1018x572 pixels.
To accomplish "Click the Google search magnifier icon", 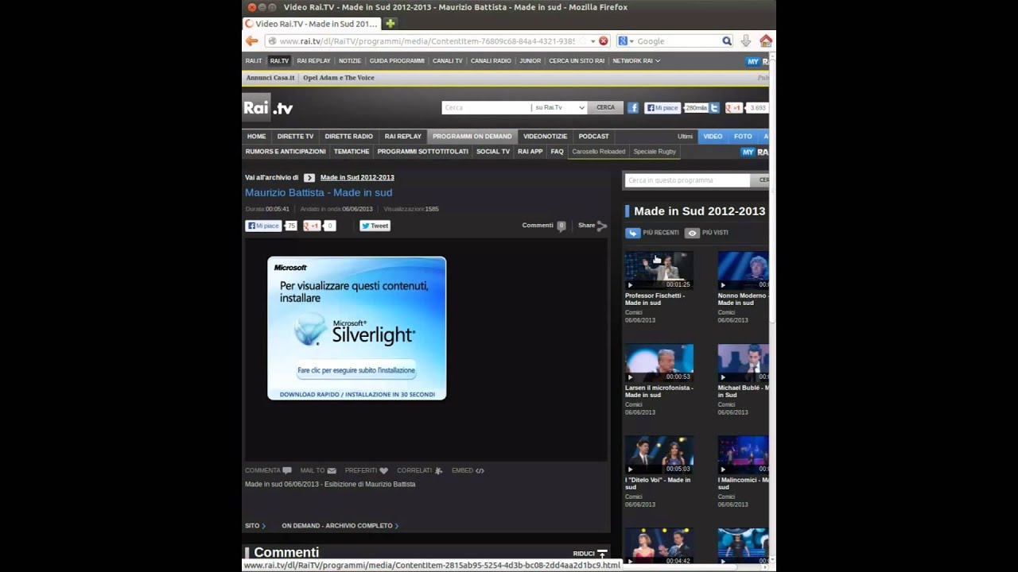I will coord(726,41).
